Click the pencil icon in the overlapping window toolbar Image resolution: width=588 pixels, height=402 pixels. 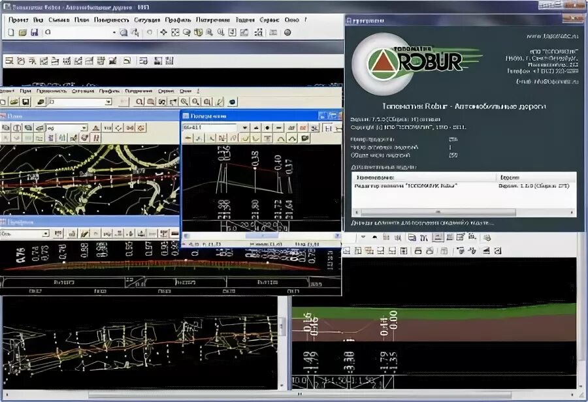point(220,102)
